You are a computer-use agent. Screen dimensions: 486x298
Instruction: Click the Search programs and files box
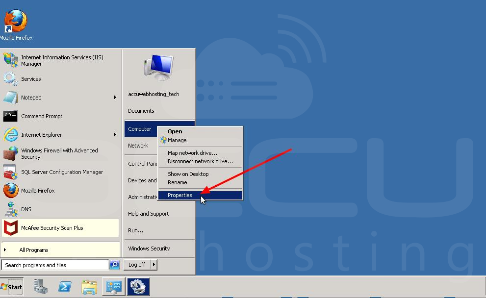click(x=55, y=265)
